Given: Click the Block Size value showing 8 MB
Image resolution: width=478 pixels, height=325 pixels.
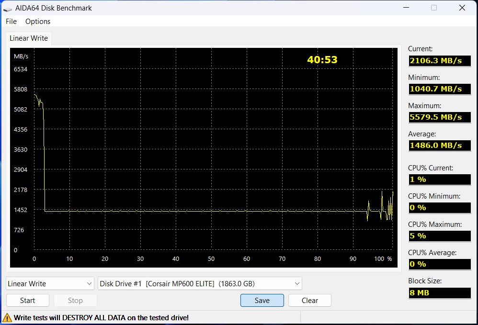Looking at the screenshot, I should point(439,292).
